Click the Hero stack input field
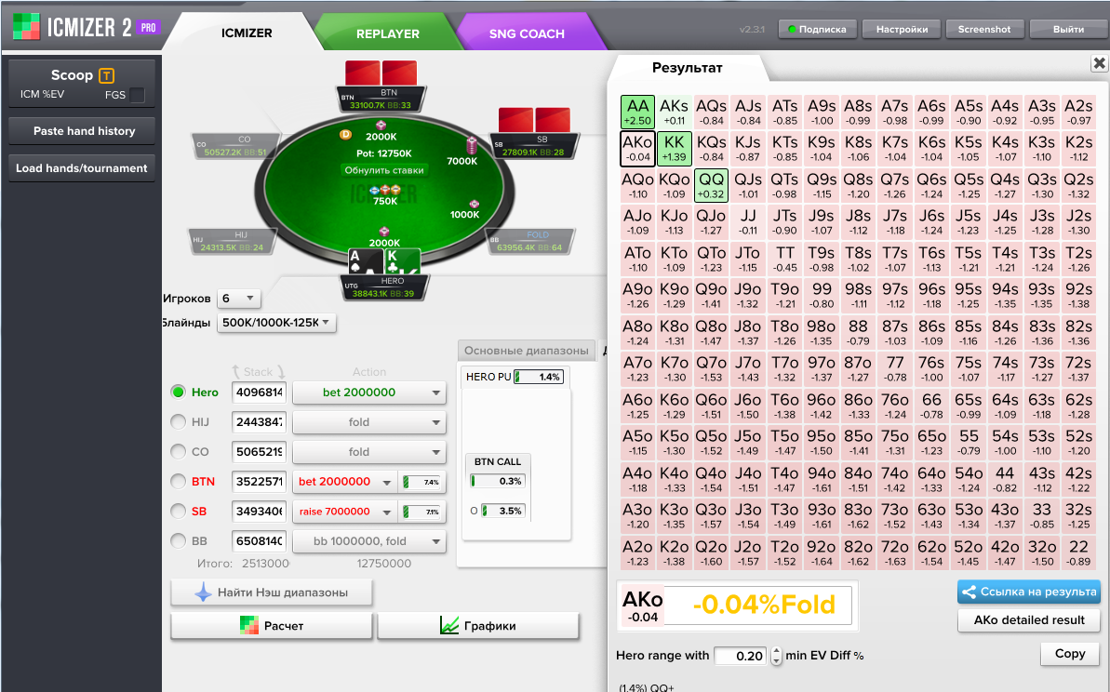Viewport: 1110px width, 692px height. click(259, 393)
